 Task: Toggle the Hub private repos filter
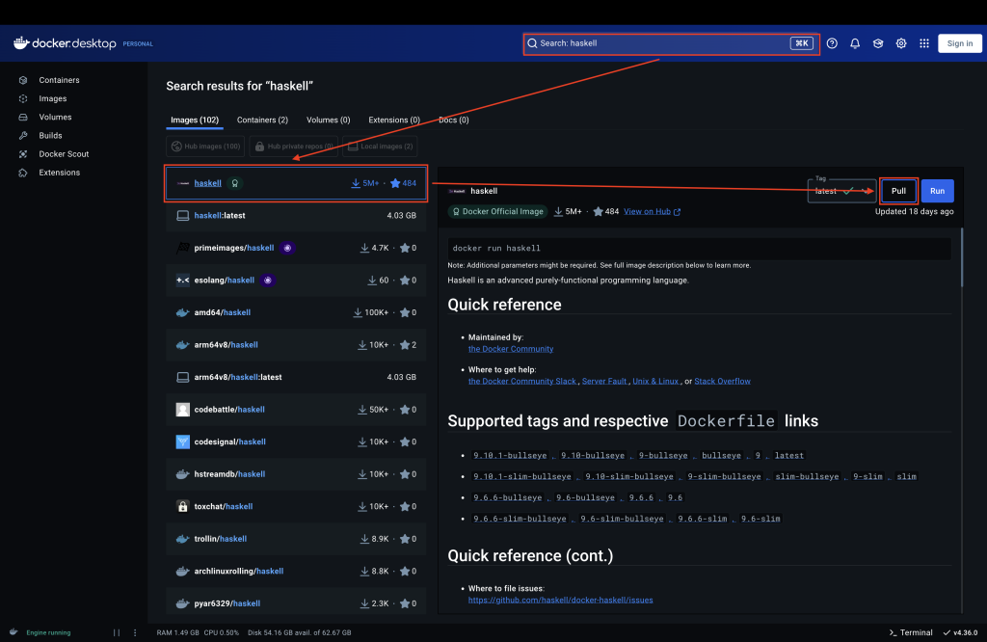pos(295,147)
